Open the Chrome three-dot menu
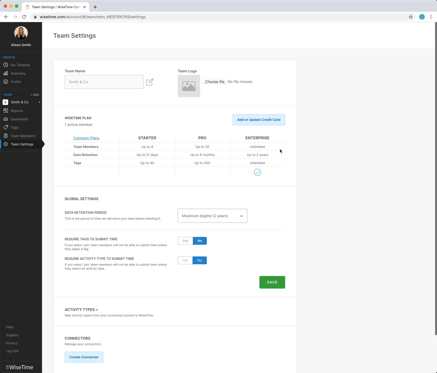This screenshot has height=373, width=437. (431, 17)
